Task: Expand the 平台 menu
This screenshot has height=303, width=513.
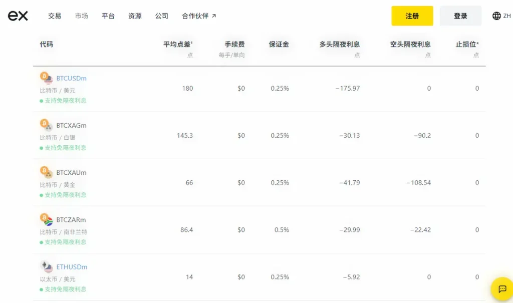Action: pos(108,16)
